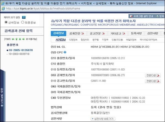
Task: Open application number 10-2003-0039718
Action: click(x=19, y=54)
